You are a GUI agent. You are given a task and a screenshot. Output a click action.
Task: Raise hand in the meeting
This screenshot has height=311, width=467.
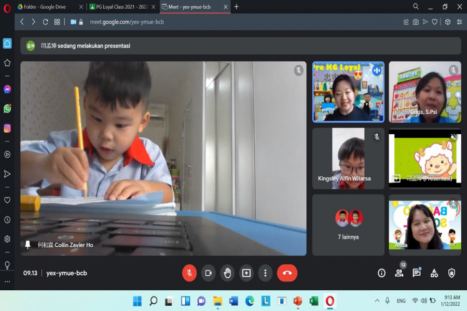coord(227,273)
